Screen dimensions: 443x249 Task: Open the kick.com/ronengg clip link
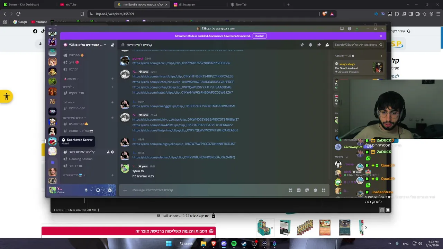click(x=184, y=106)
